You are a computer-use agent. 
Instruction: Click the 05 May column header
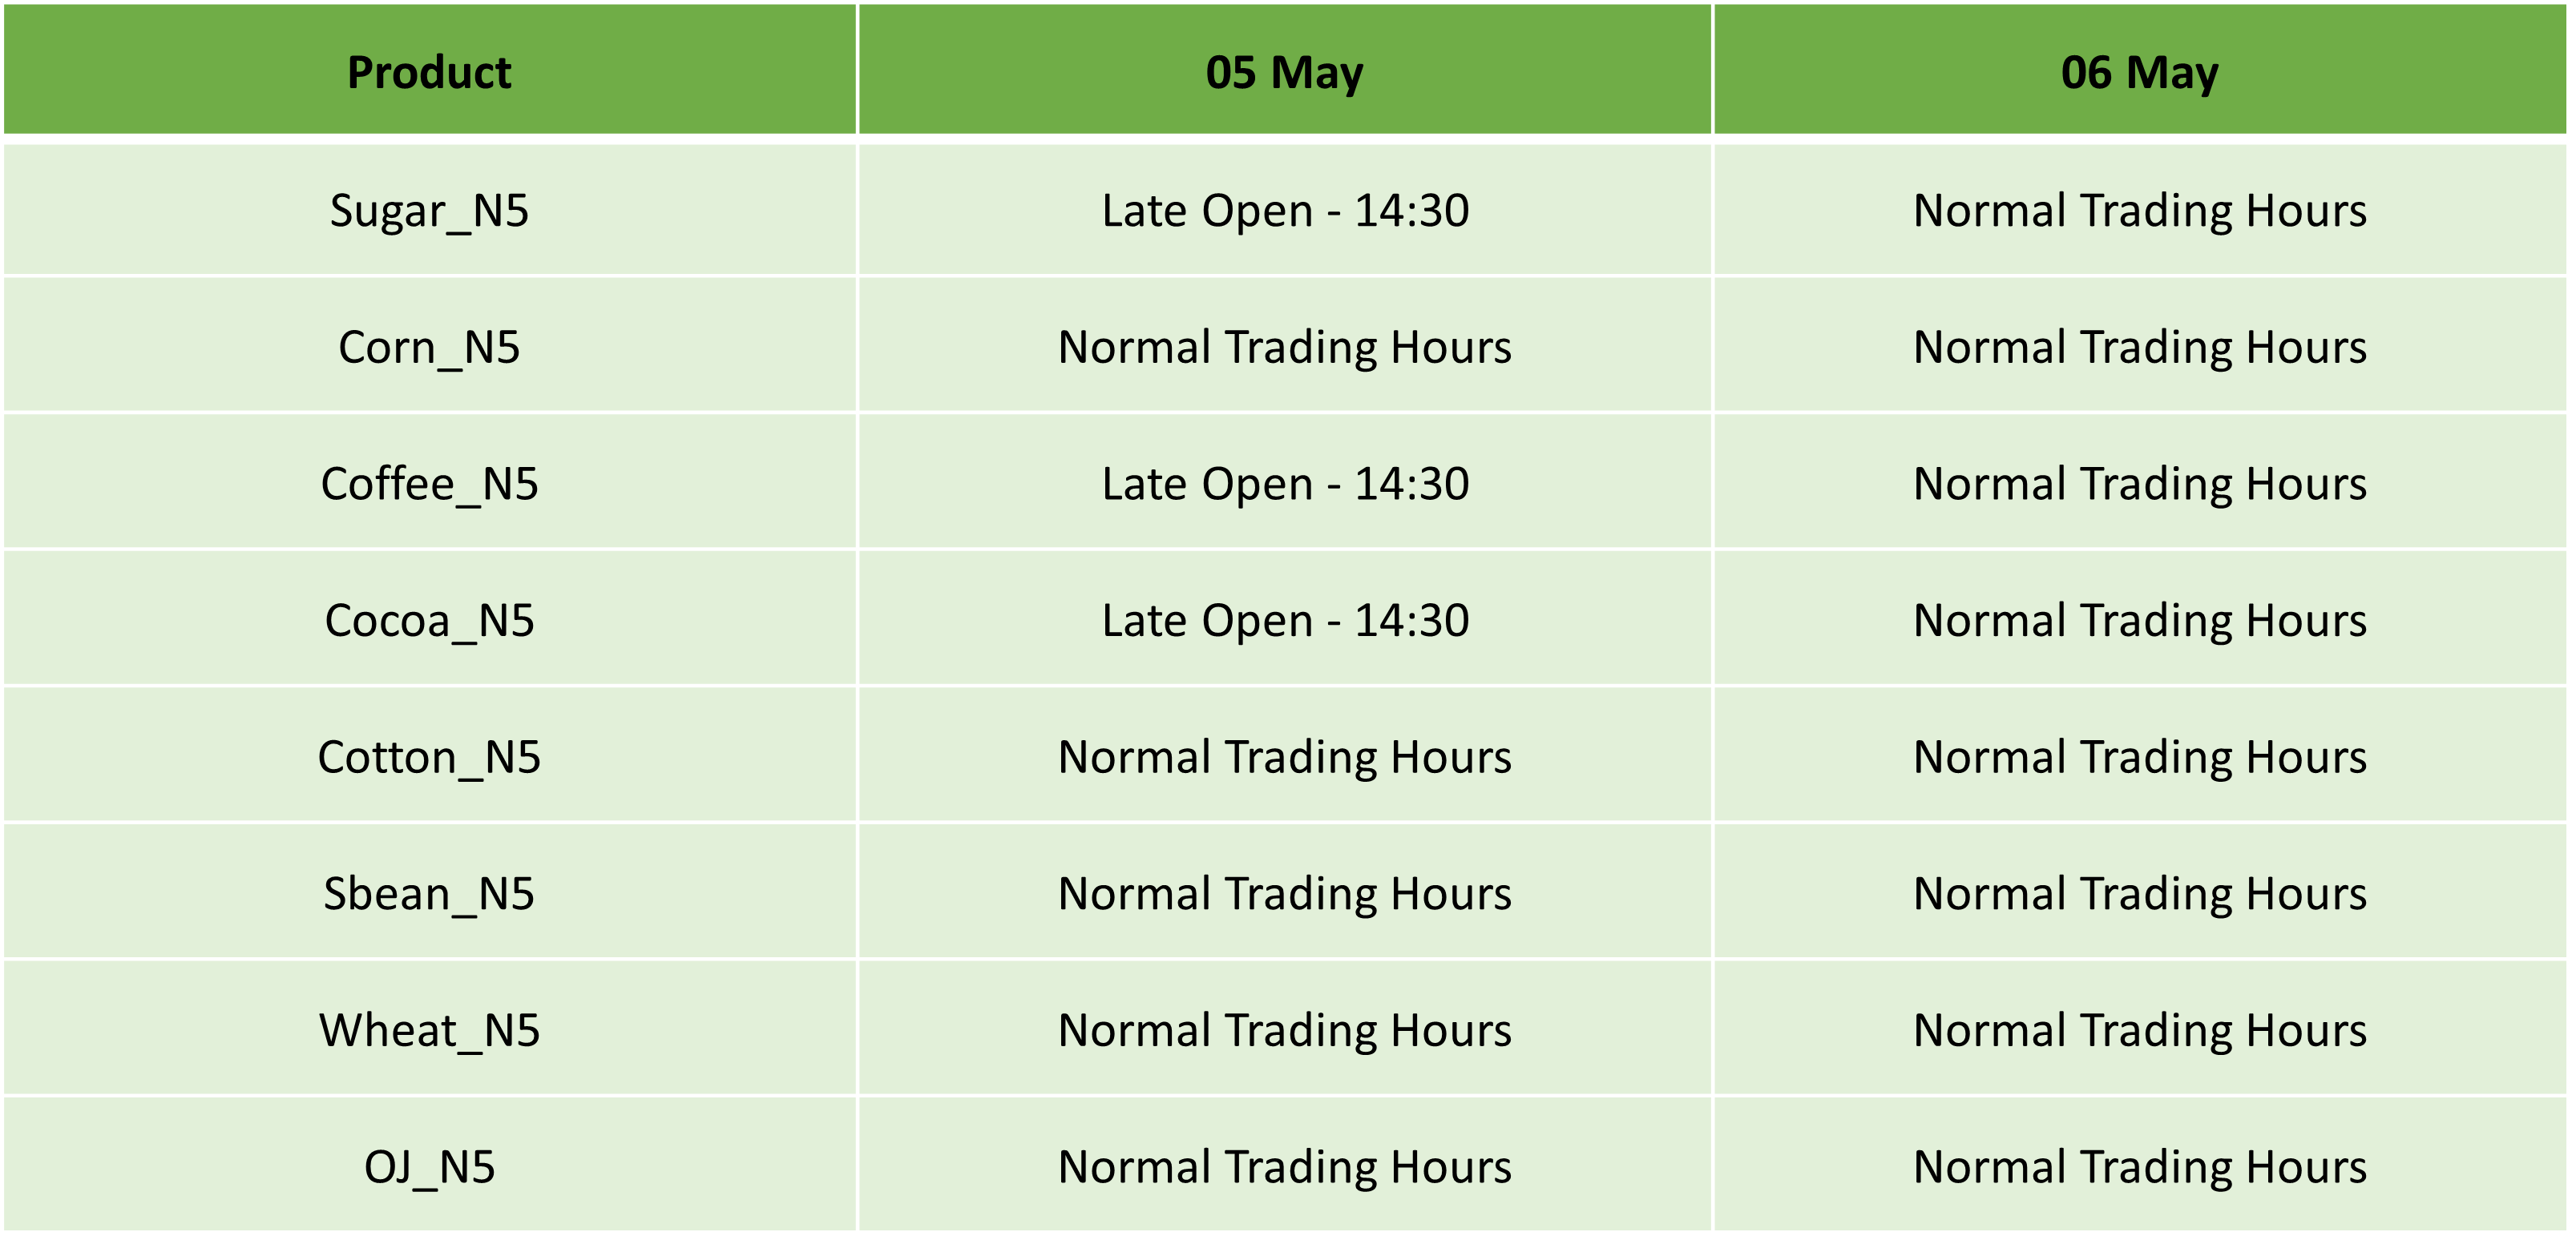1285,70
